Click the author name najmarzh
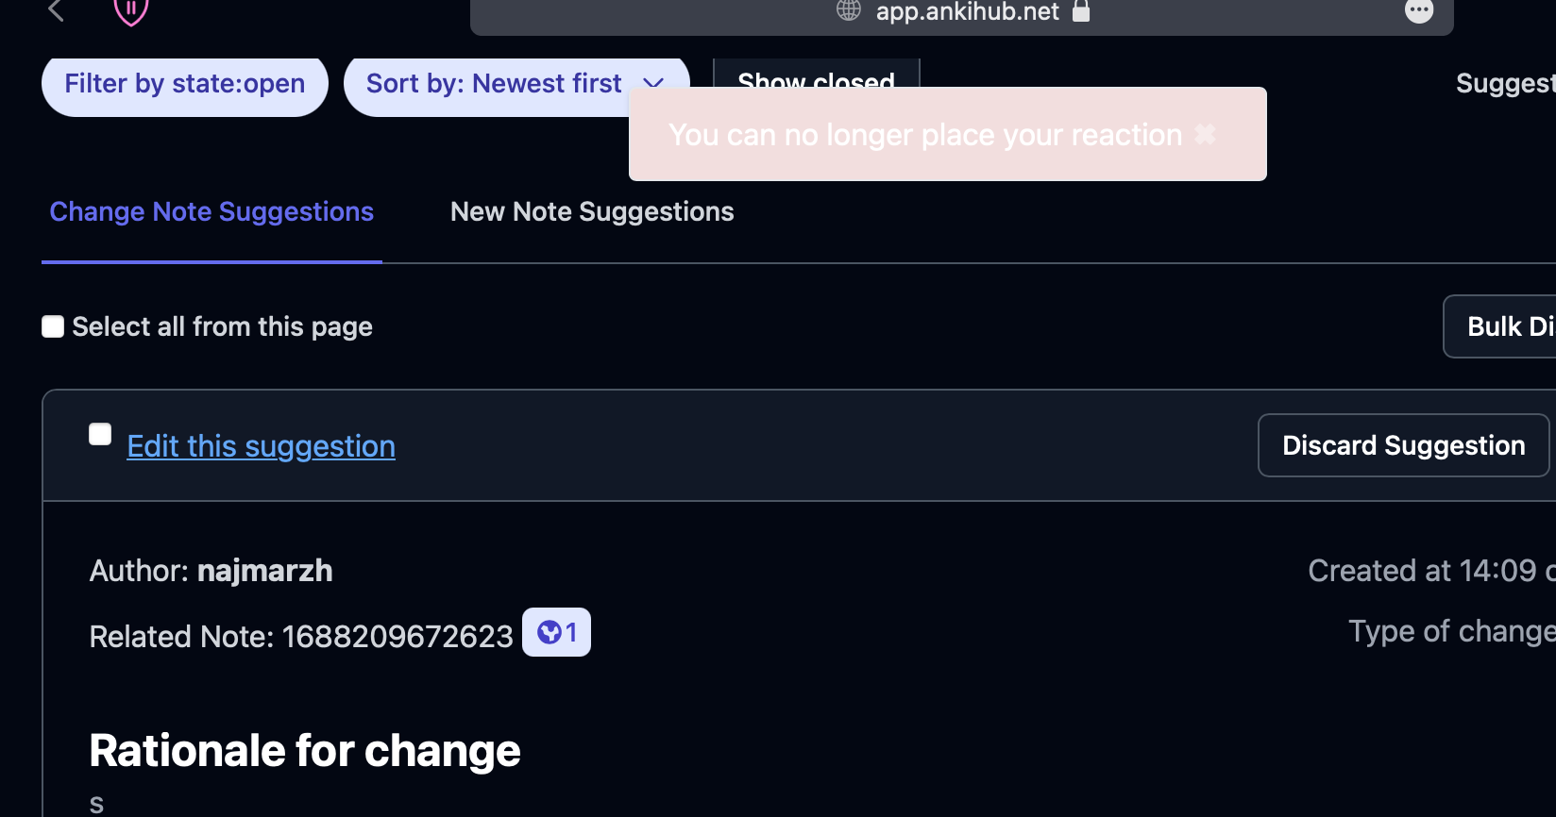The image size is (1556, 817). 264,571
